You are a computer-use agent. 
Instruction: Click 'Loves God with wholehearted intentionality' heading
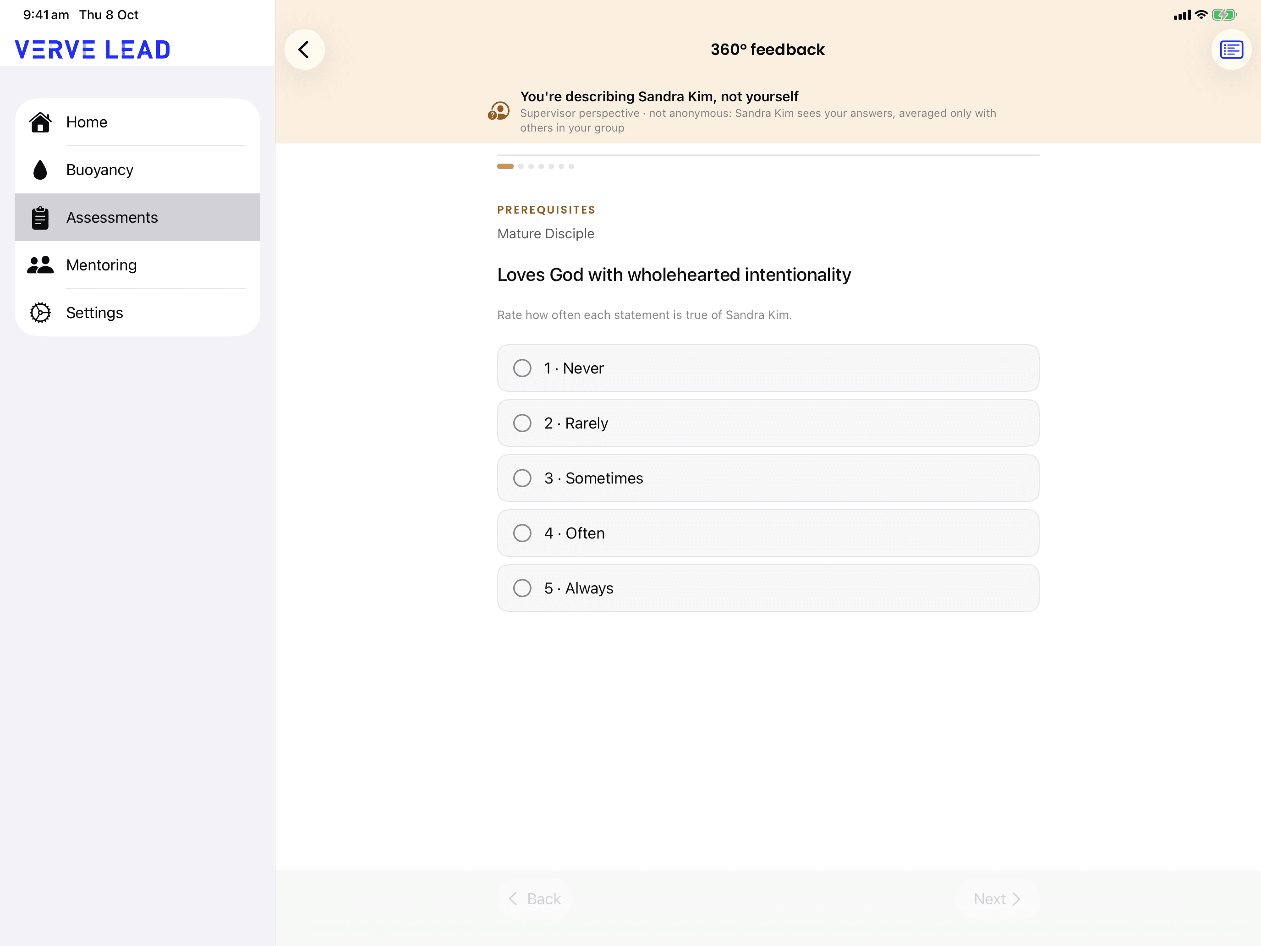674,275
